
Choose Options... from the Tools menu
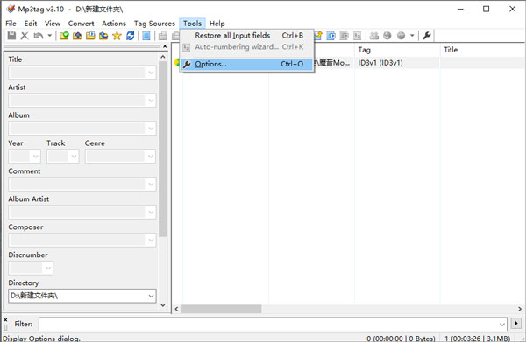coord(247,64)
